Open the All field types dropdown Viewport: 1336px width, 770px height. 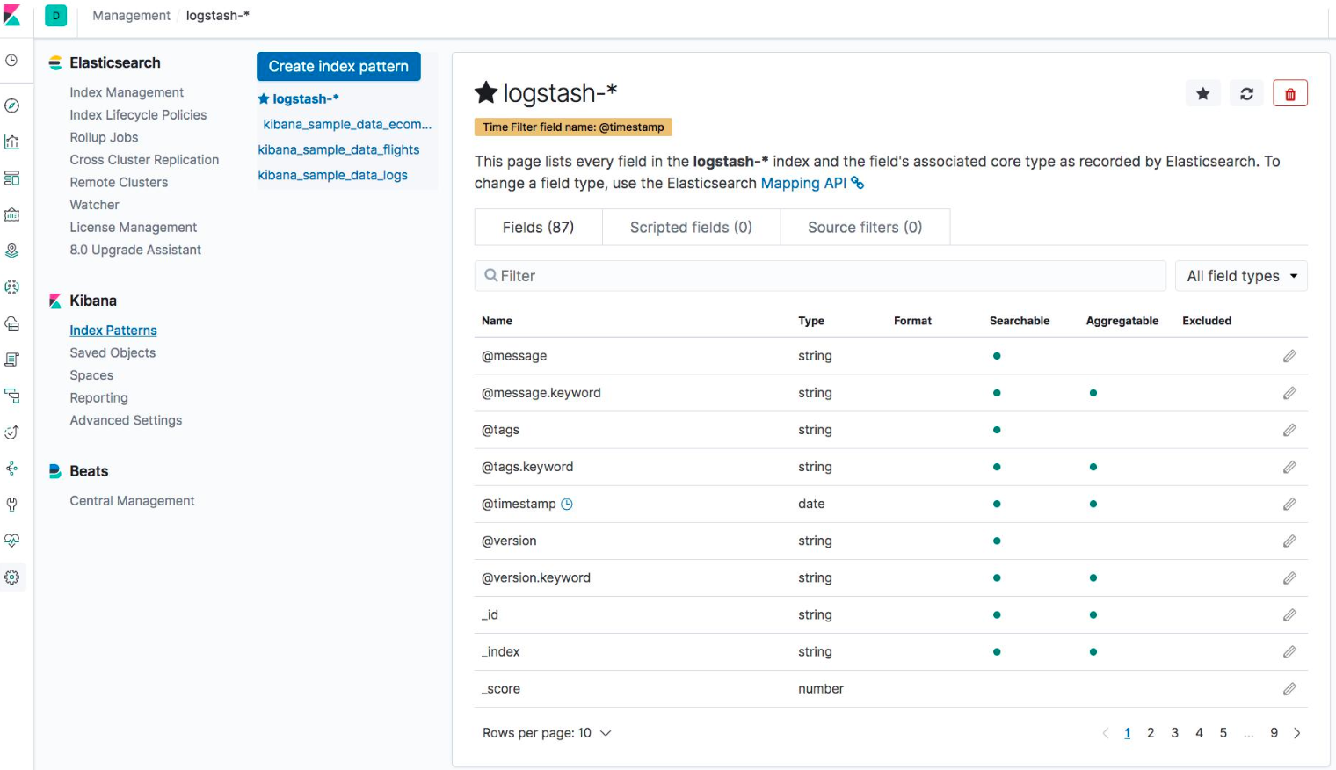[x=1241, y=276]
